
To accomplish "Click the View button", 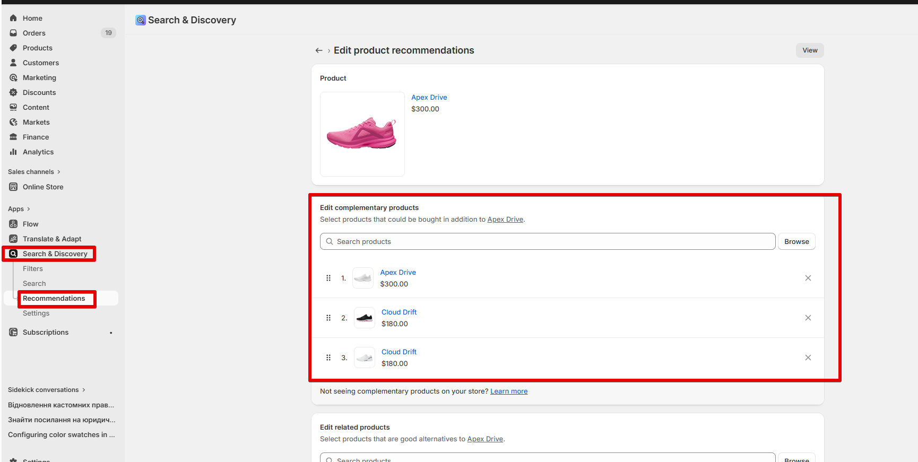I will pos(810,50).
